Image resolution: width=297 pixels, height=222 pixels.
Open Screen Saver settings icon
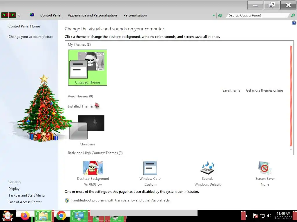tap(265, 168)
